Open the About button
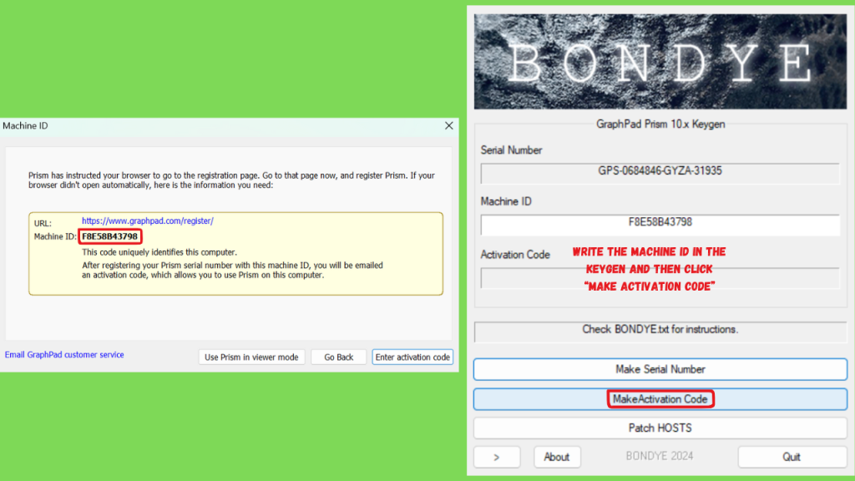 [x=557, y=457]
